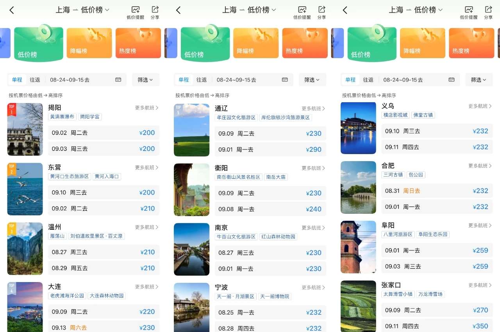Select 合肥 flight 08.31 周日去 ¥232
Image resolution: width=500 pixels, height=332 pixels.
click(437, 191)
